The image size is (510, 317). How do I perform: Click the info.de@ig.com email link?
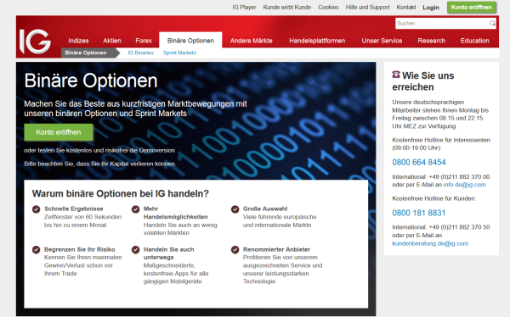464,185
